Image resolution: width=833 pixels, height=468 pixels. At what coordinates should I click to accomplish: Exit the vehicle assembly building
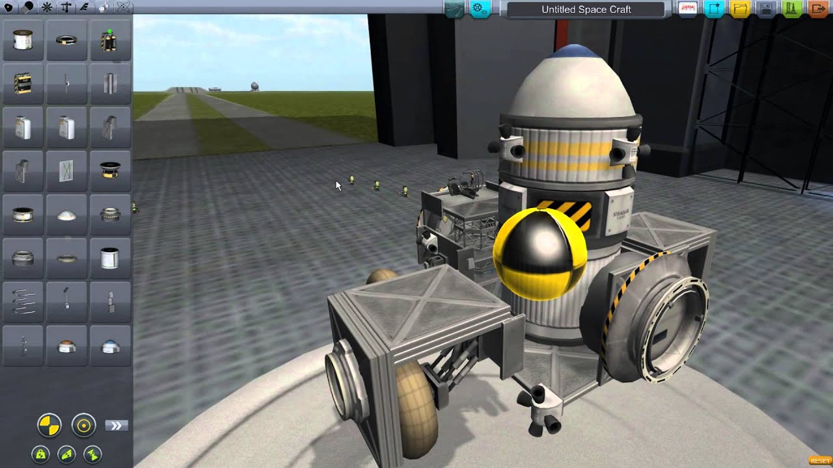point(818,9)
